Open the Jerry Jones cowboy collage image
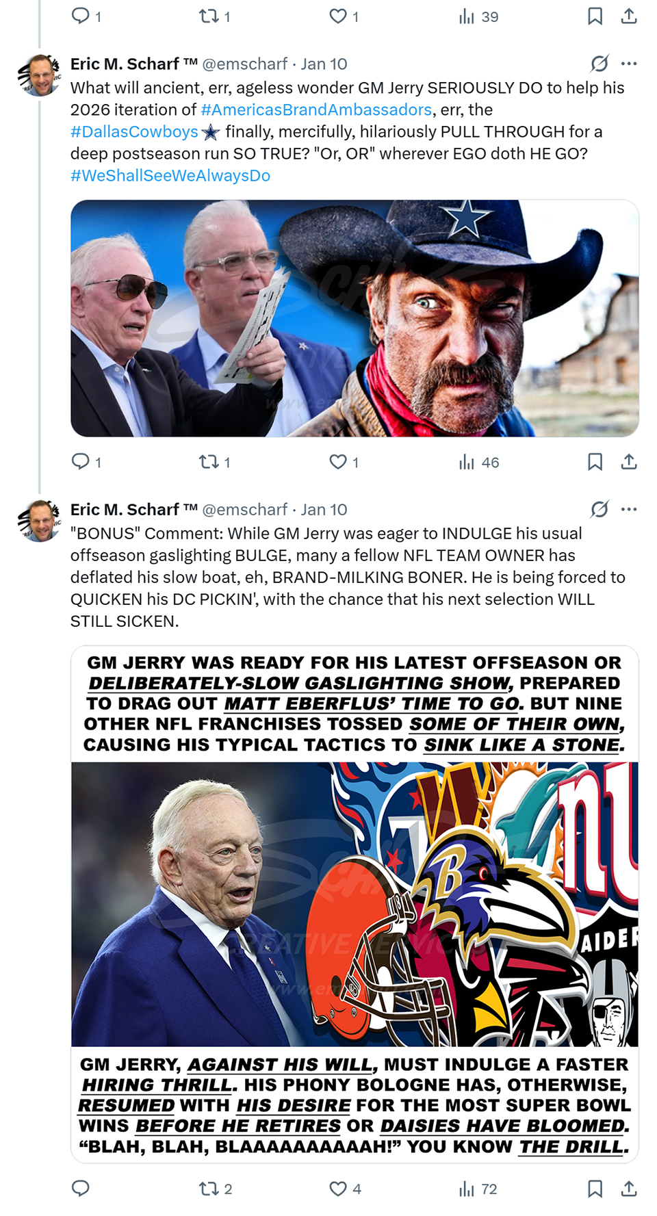Screen dimensions: 657x1216 pos(355,318)
